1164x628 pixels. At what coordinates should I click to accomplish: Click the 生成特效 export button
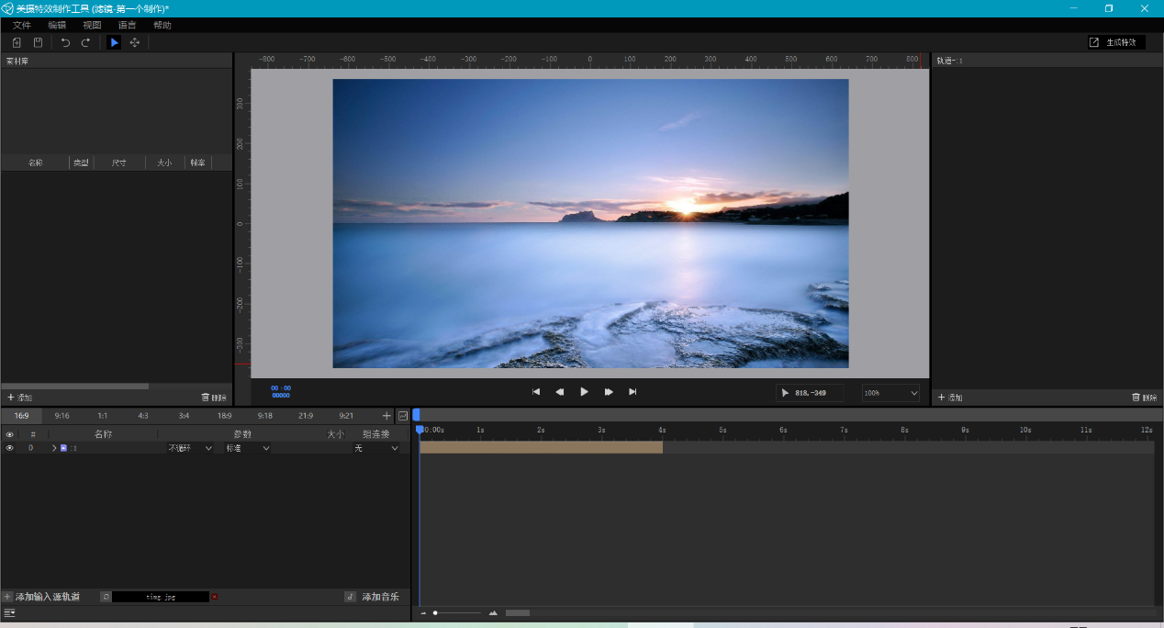(1116, 42)
